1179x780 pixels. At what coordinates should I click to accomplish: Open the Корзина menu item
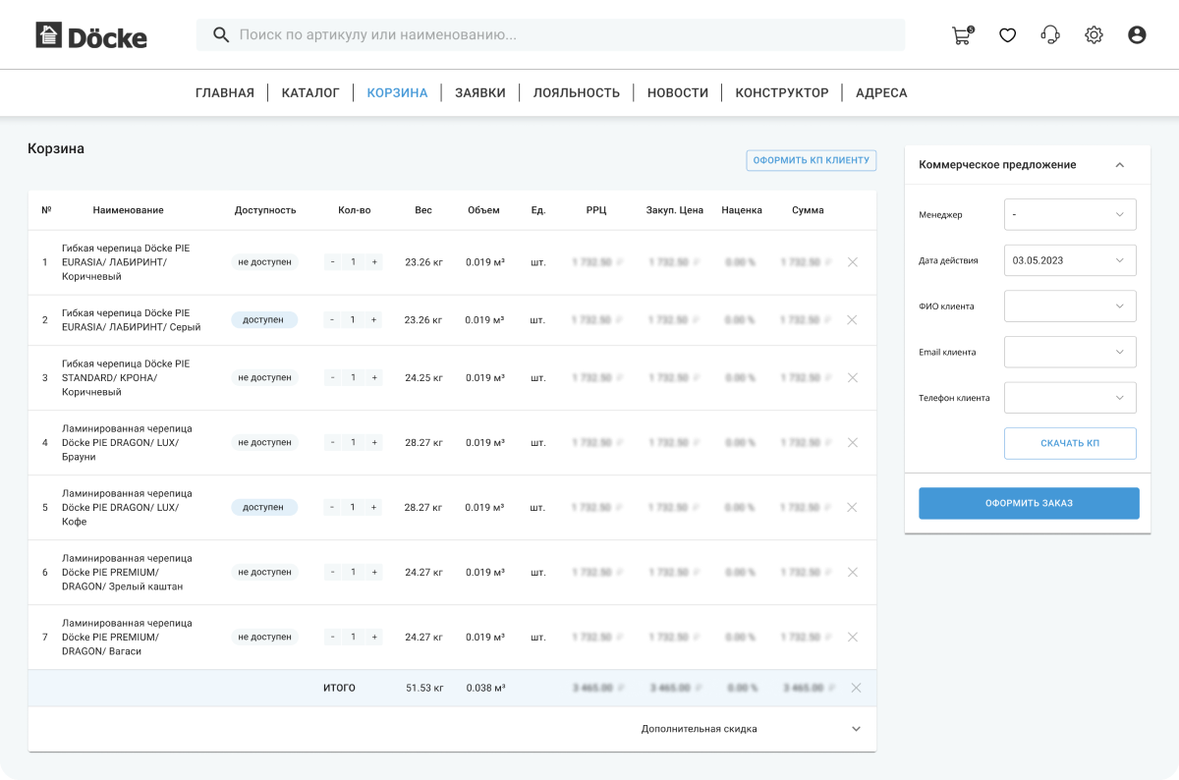pos(397,92)
